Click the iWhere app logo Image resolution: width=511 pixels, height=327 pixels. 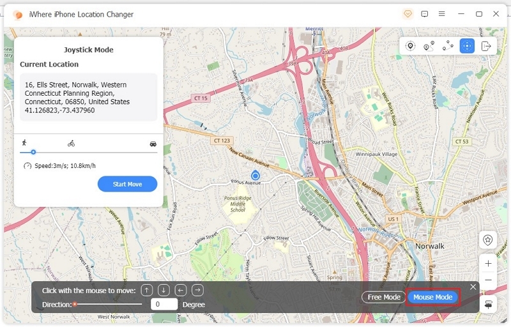pyautogui.click(x=18, y=15)
